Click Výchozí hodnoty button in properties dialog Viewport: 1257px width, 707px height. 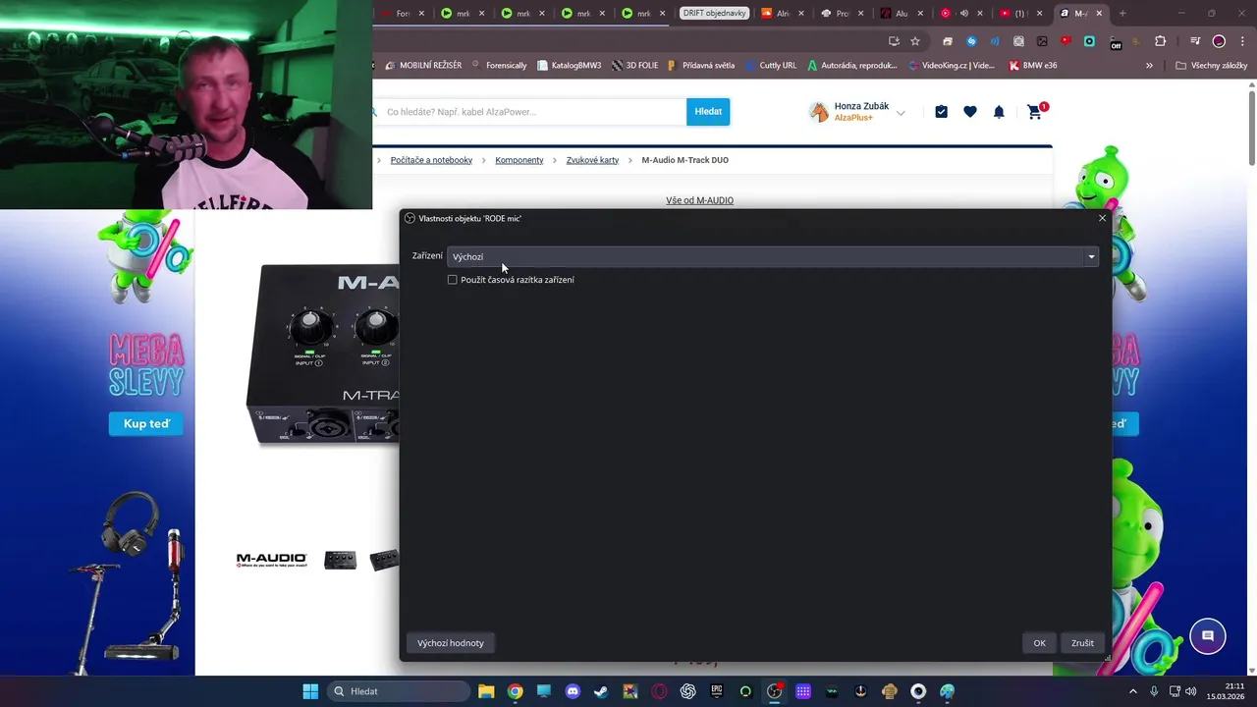[451, 643]
